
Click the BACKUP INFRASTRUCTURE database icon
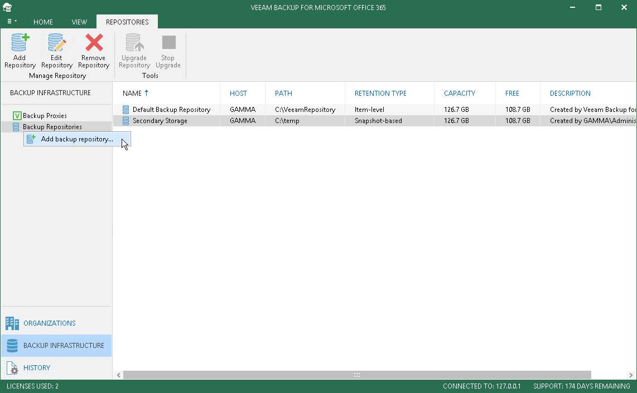[12, 346]
